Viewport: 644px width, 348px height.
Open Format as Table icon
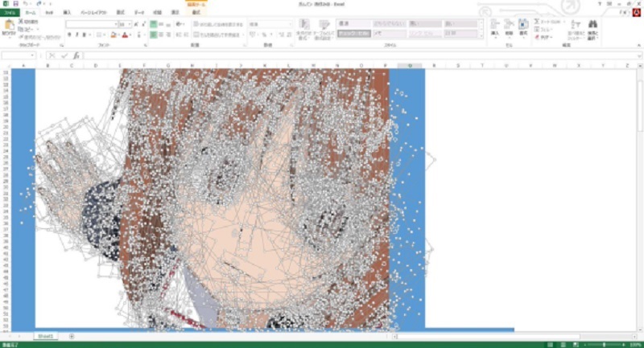point(325,25)
